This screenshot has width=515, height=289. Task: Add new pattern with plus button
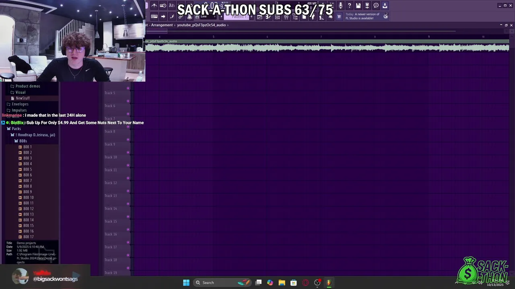click(x=252, y=16)
